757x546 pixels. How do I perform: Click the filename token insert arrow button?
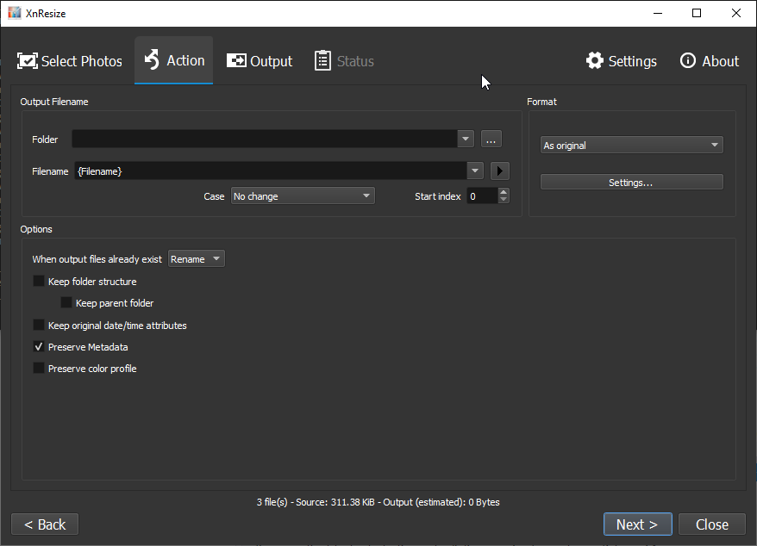[499, 171]
